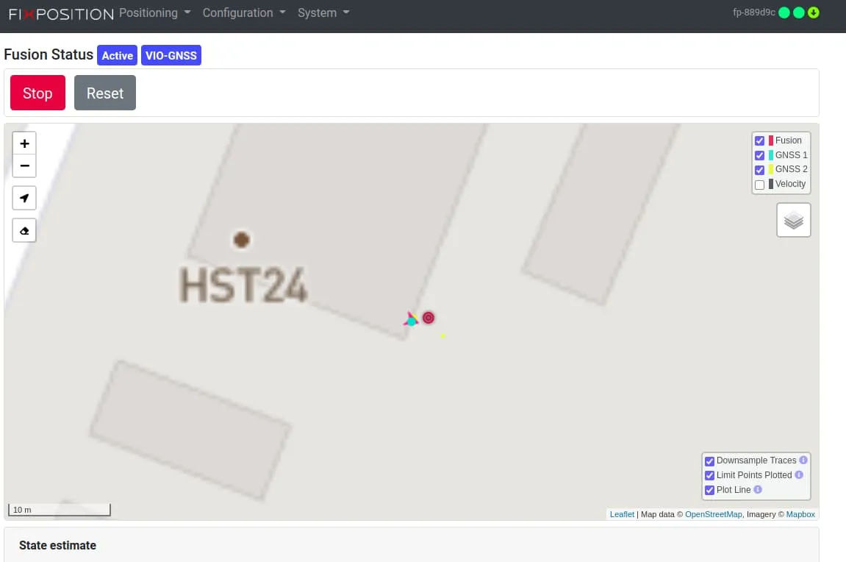This screenshot has width=846, height=562.
Task: Expand the Configuration dropdown menu
Action: (x=244, y=13)
